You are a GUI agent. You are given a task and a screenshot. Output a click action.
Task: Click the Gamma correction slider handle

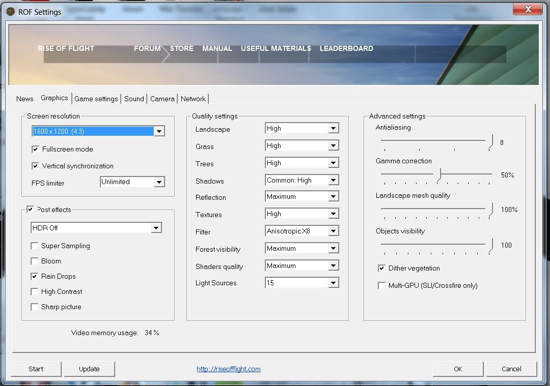[x=438, y=174]
